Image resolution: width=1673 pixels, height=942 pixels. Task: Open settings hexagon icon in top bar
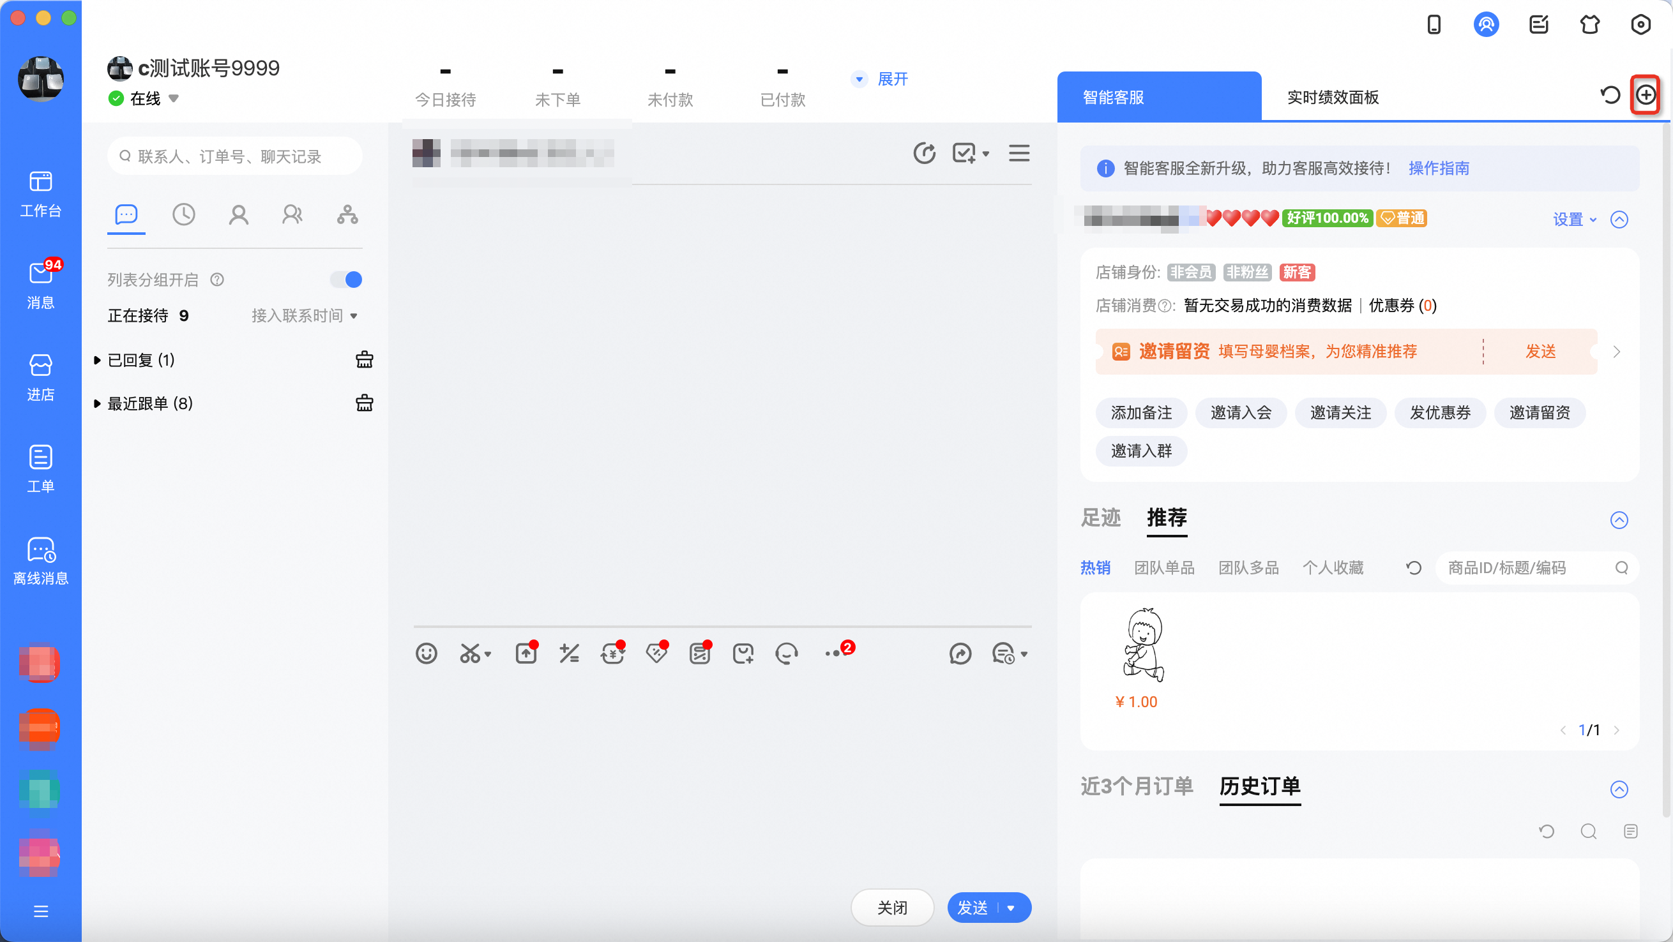tap(1641, 25)
